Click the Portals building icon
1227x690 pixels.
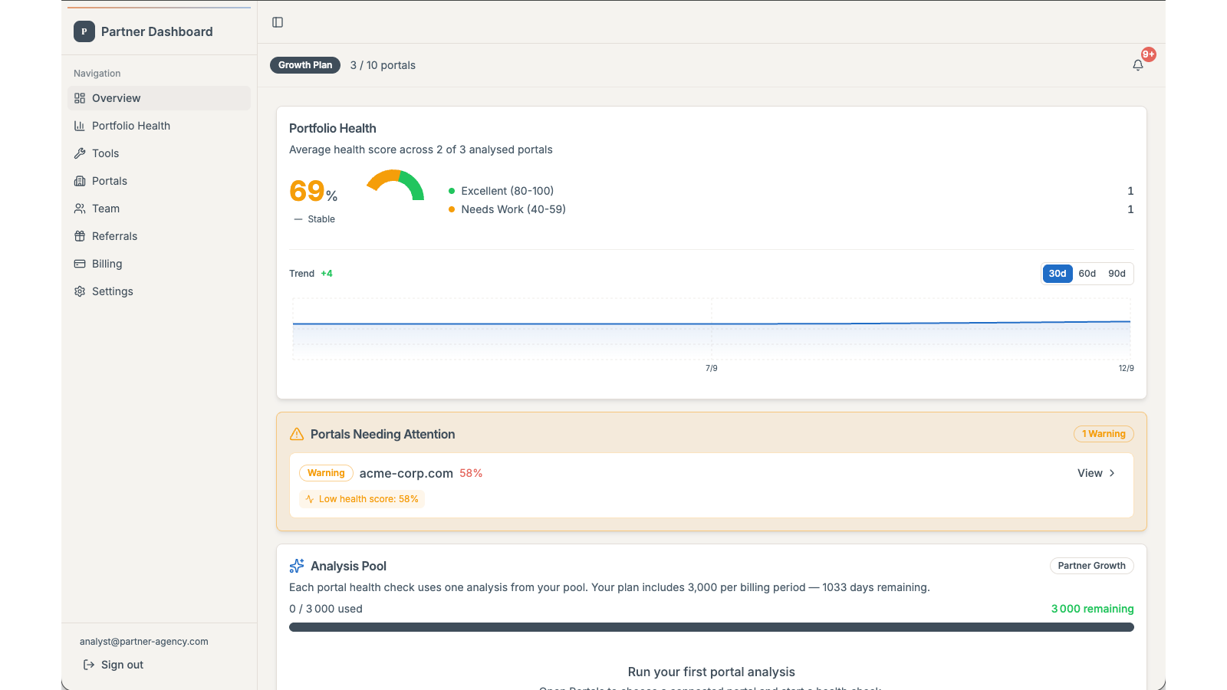pyautogui.click(x=80, y=181)
